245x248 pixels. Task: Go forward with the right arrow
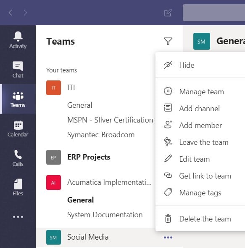25,13
